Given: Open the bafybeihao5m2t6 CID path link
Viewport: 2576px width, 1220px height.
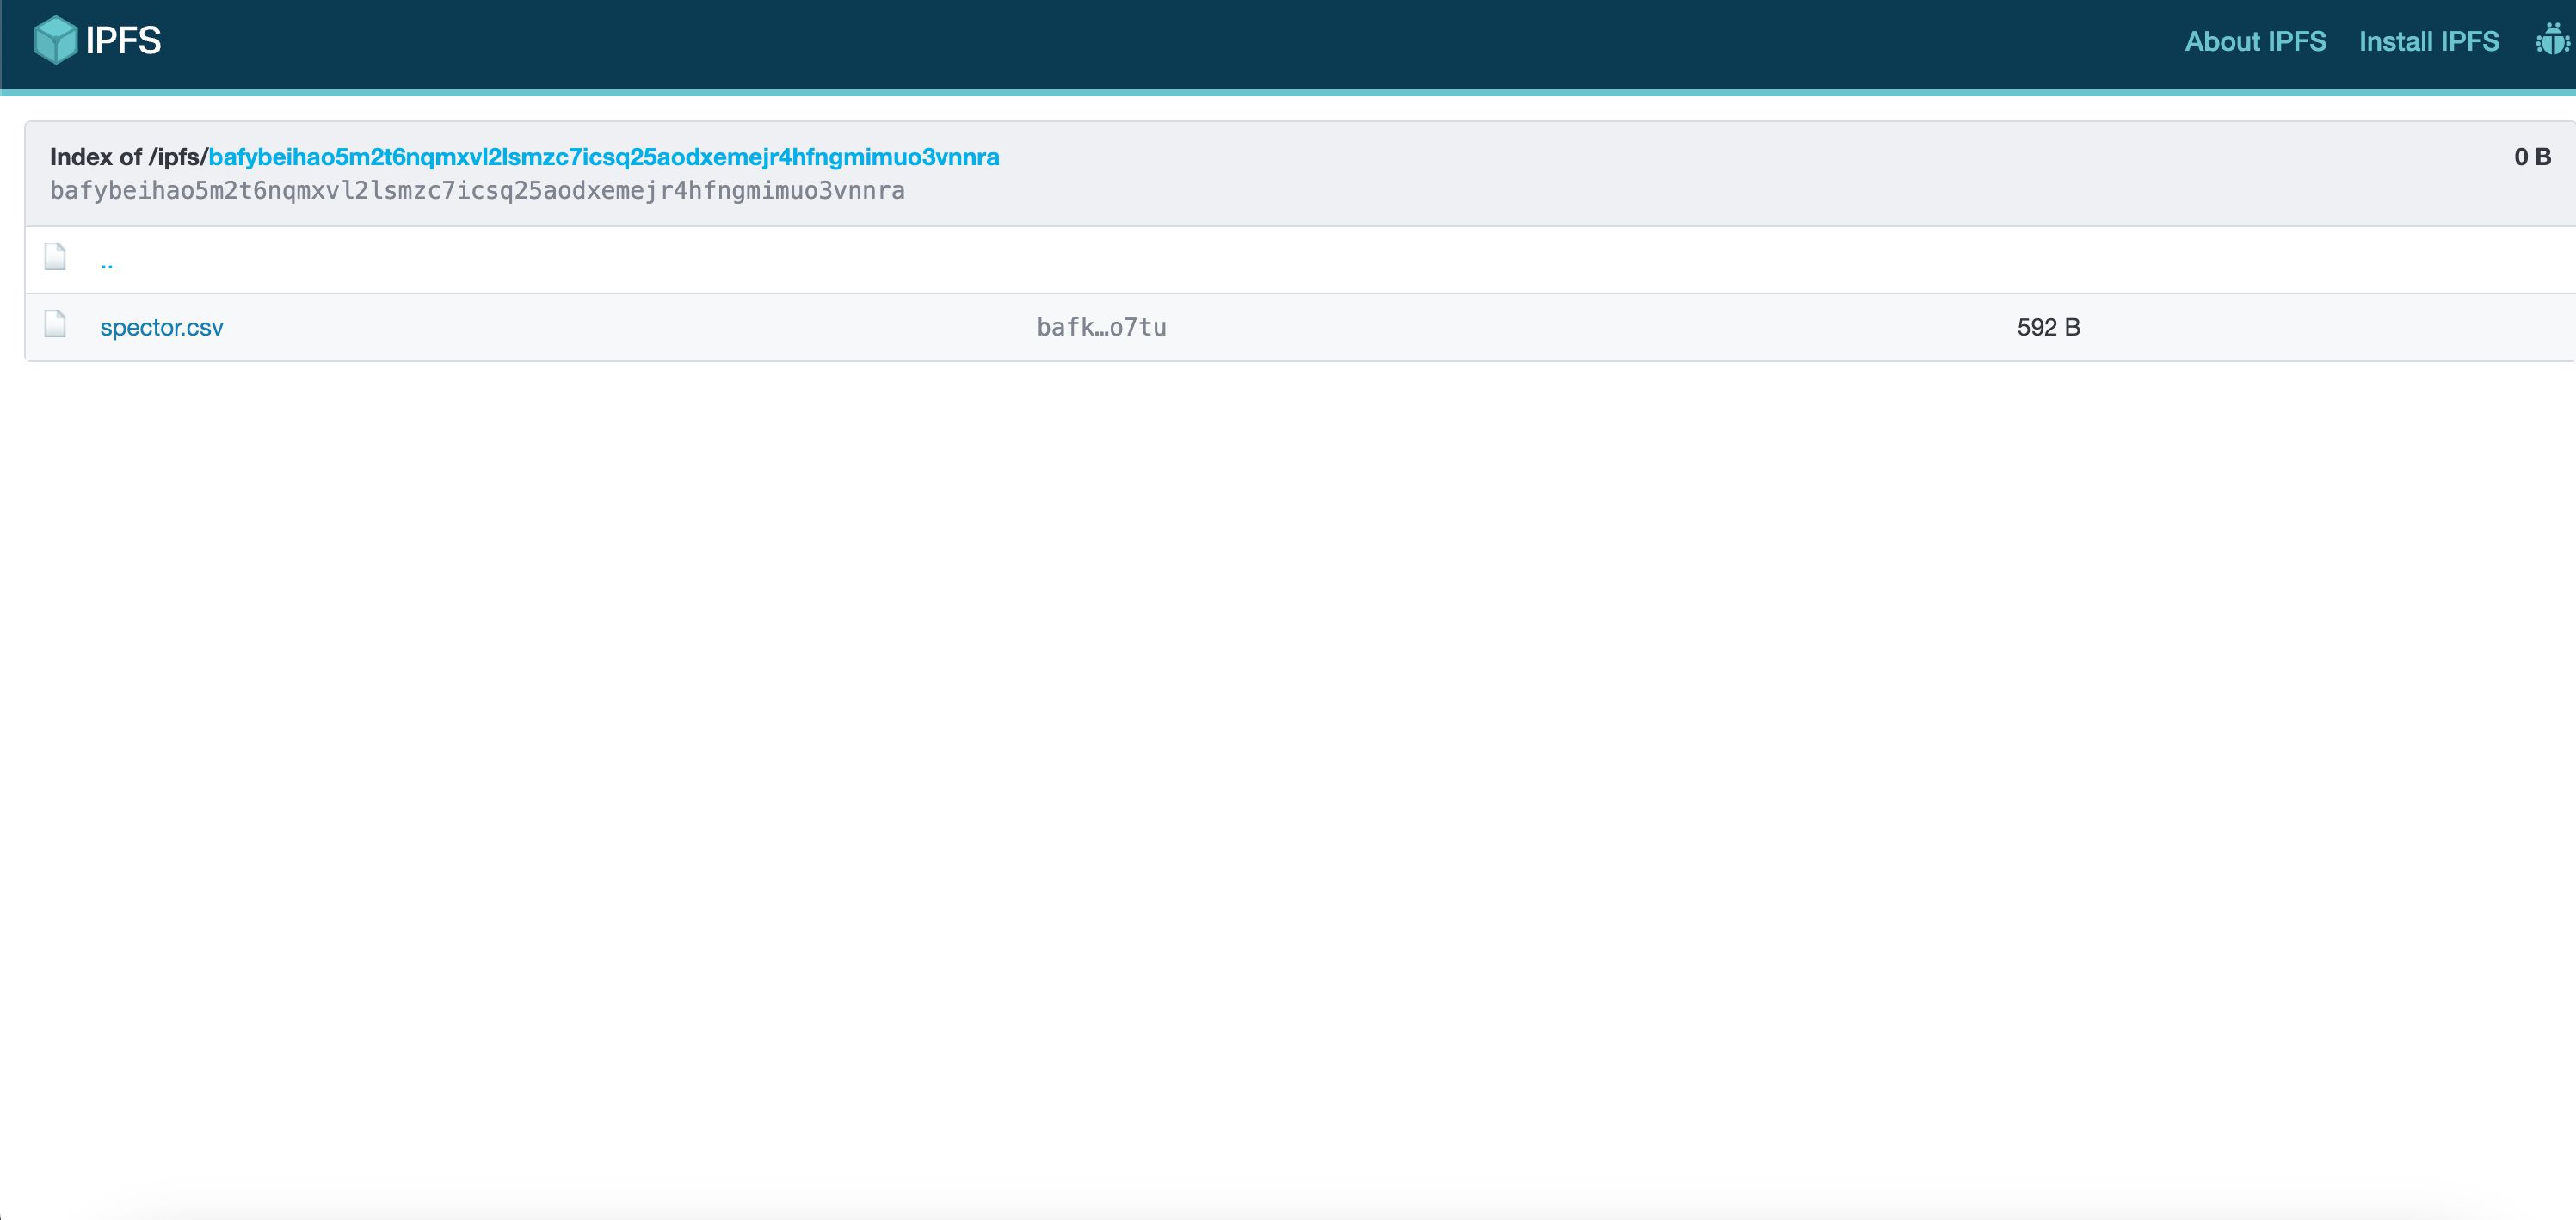Looking at the screenshot, I should point(604,157).
